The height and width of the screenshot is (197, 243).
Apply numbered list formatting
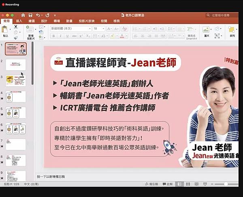tap(145, 29)
